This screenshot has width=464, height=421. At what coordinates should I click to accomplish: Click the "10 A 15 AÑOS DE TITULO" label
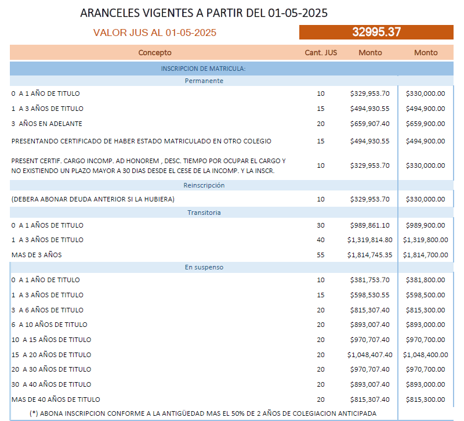tap(51, 340)
